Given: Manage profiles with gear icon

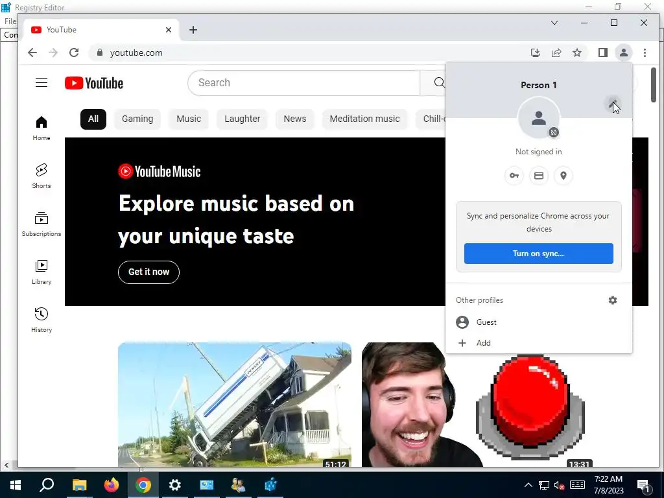Looking at the screenshot, I should (x=613, y=300).
